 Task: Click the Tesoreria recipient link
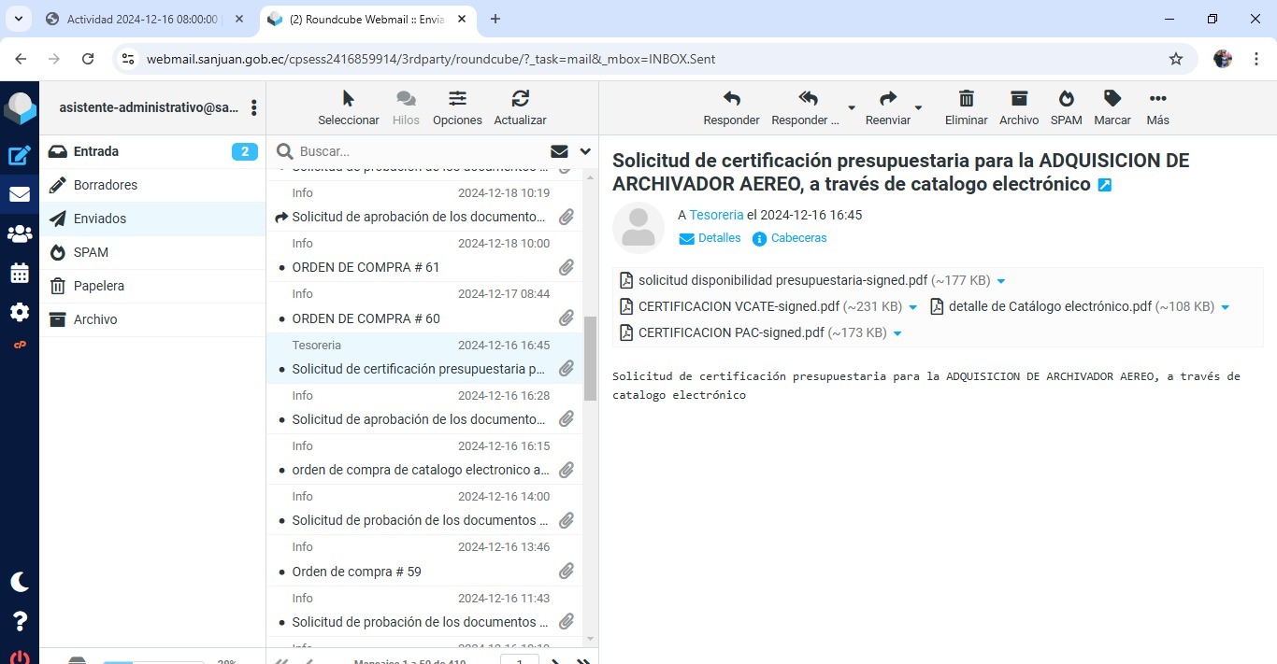click(716, 215)
